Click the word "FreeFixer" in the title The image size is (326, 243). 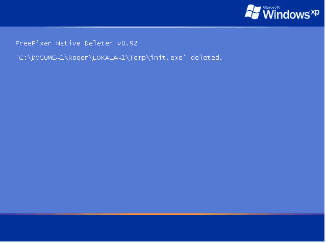pyautogui.click(x=33, y=43)
